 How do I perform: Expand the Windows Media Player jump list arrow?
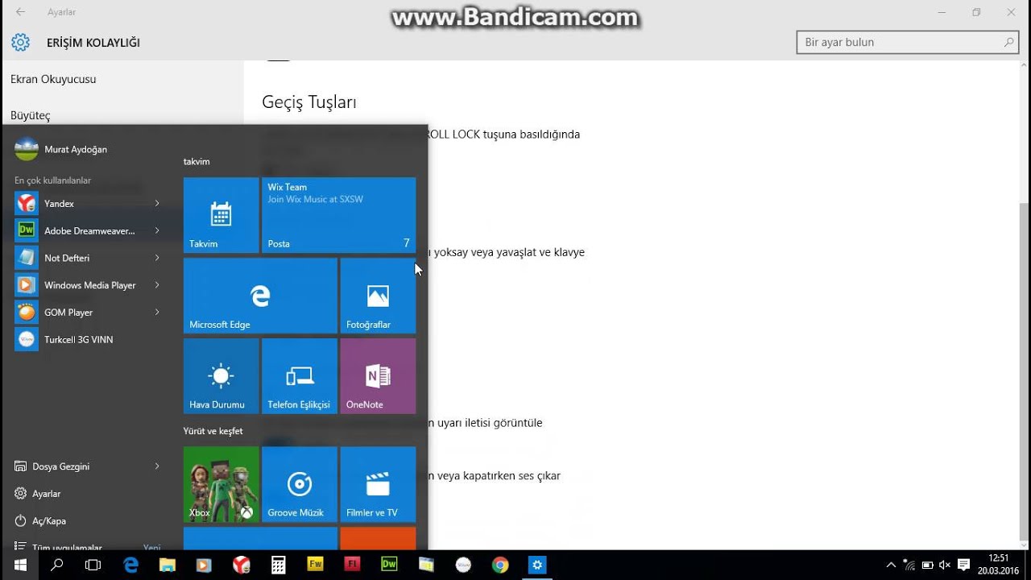[157, 285]
